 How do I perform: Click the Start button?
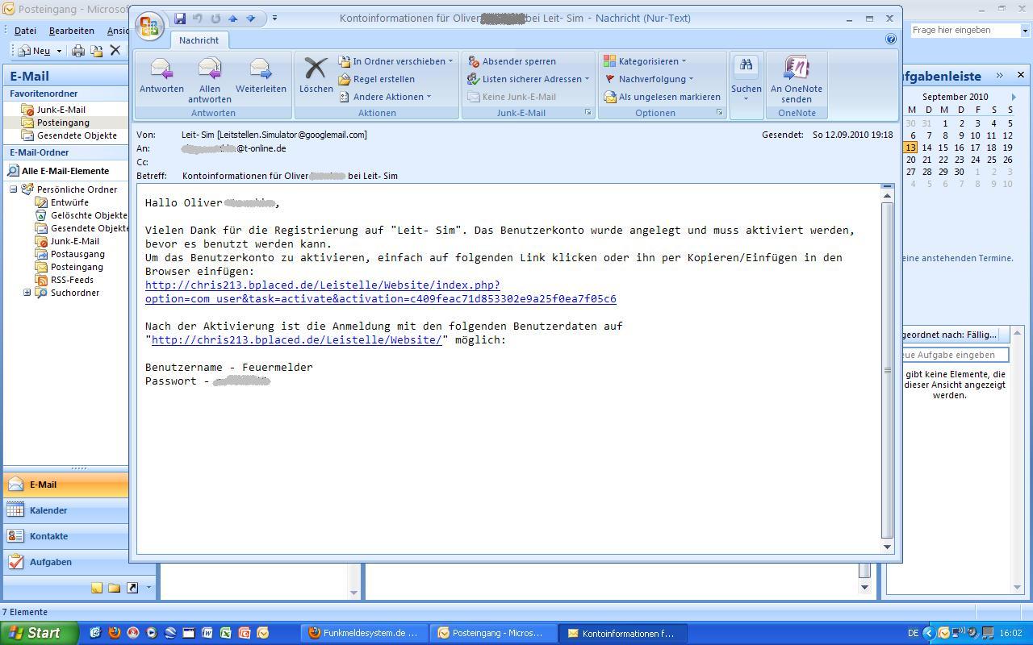(39, 633)
